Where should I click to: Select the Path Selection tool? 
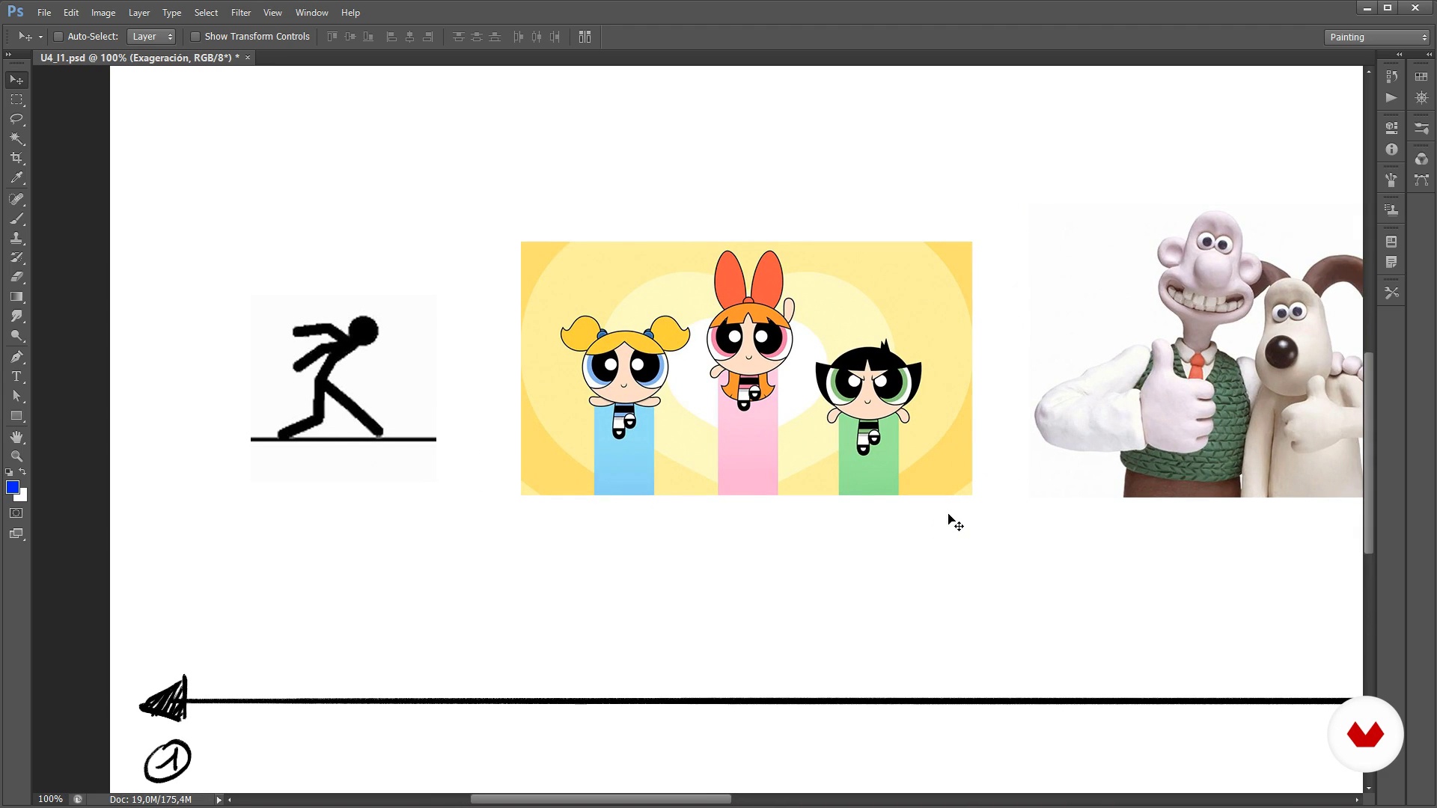point(16,396)
